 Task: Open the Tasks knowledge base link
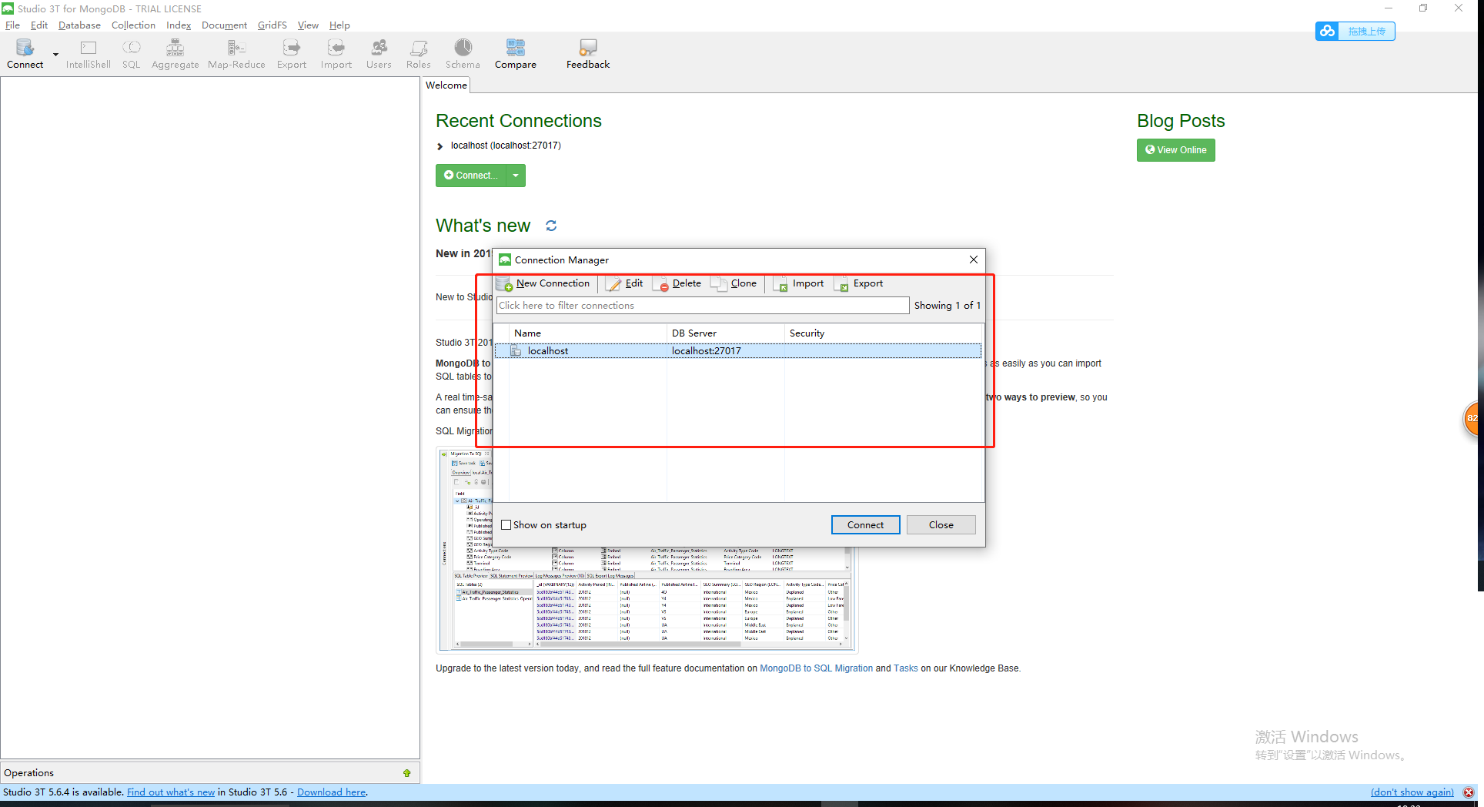coord(905,668)
